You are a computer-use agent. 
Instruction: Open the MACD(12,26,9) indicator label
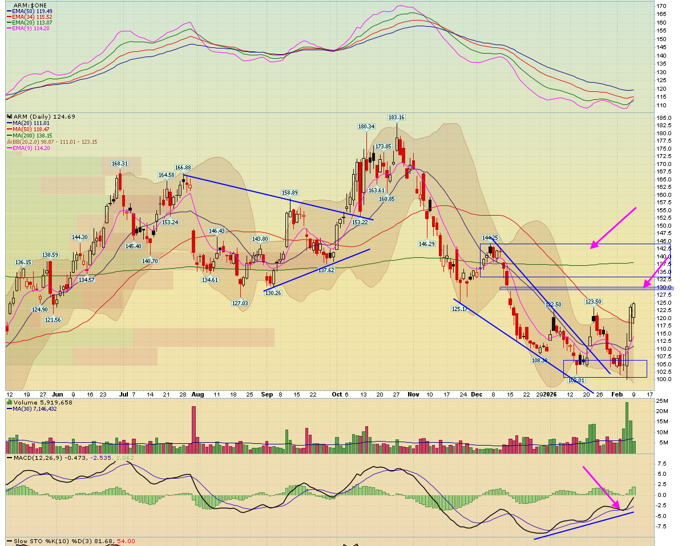[x=32, y=458]
